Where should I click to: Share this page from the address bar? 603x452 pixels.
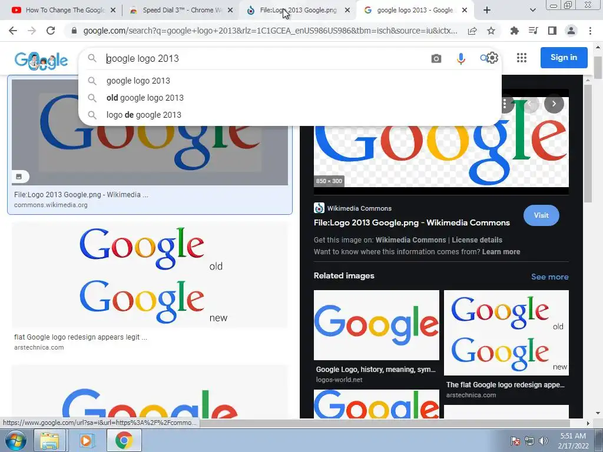click(472, 31)
